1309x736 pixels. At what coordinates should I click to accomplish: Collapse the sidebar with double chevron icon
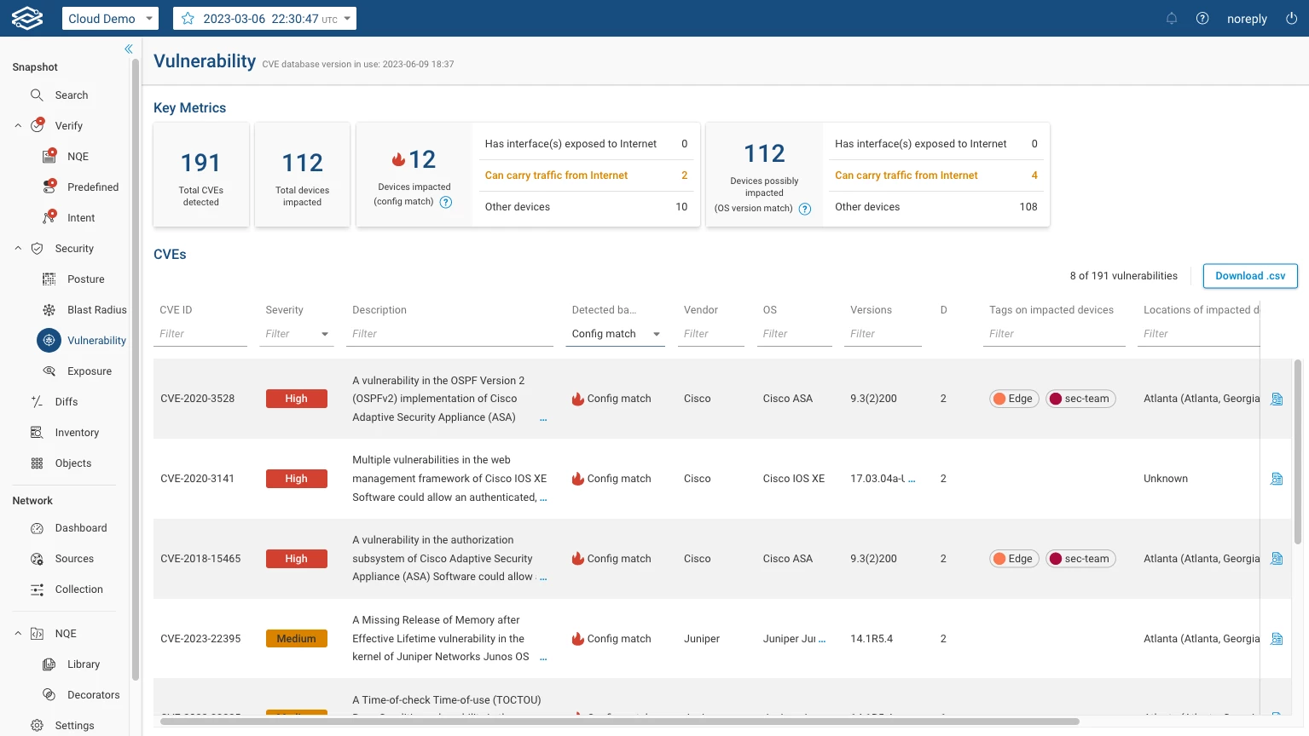(129, 49)
